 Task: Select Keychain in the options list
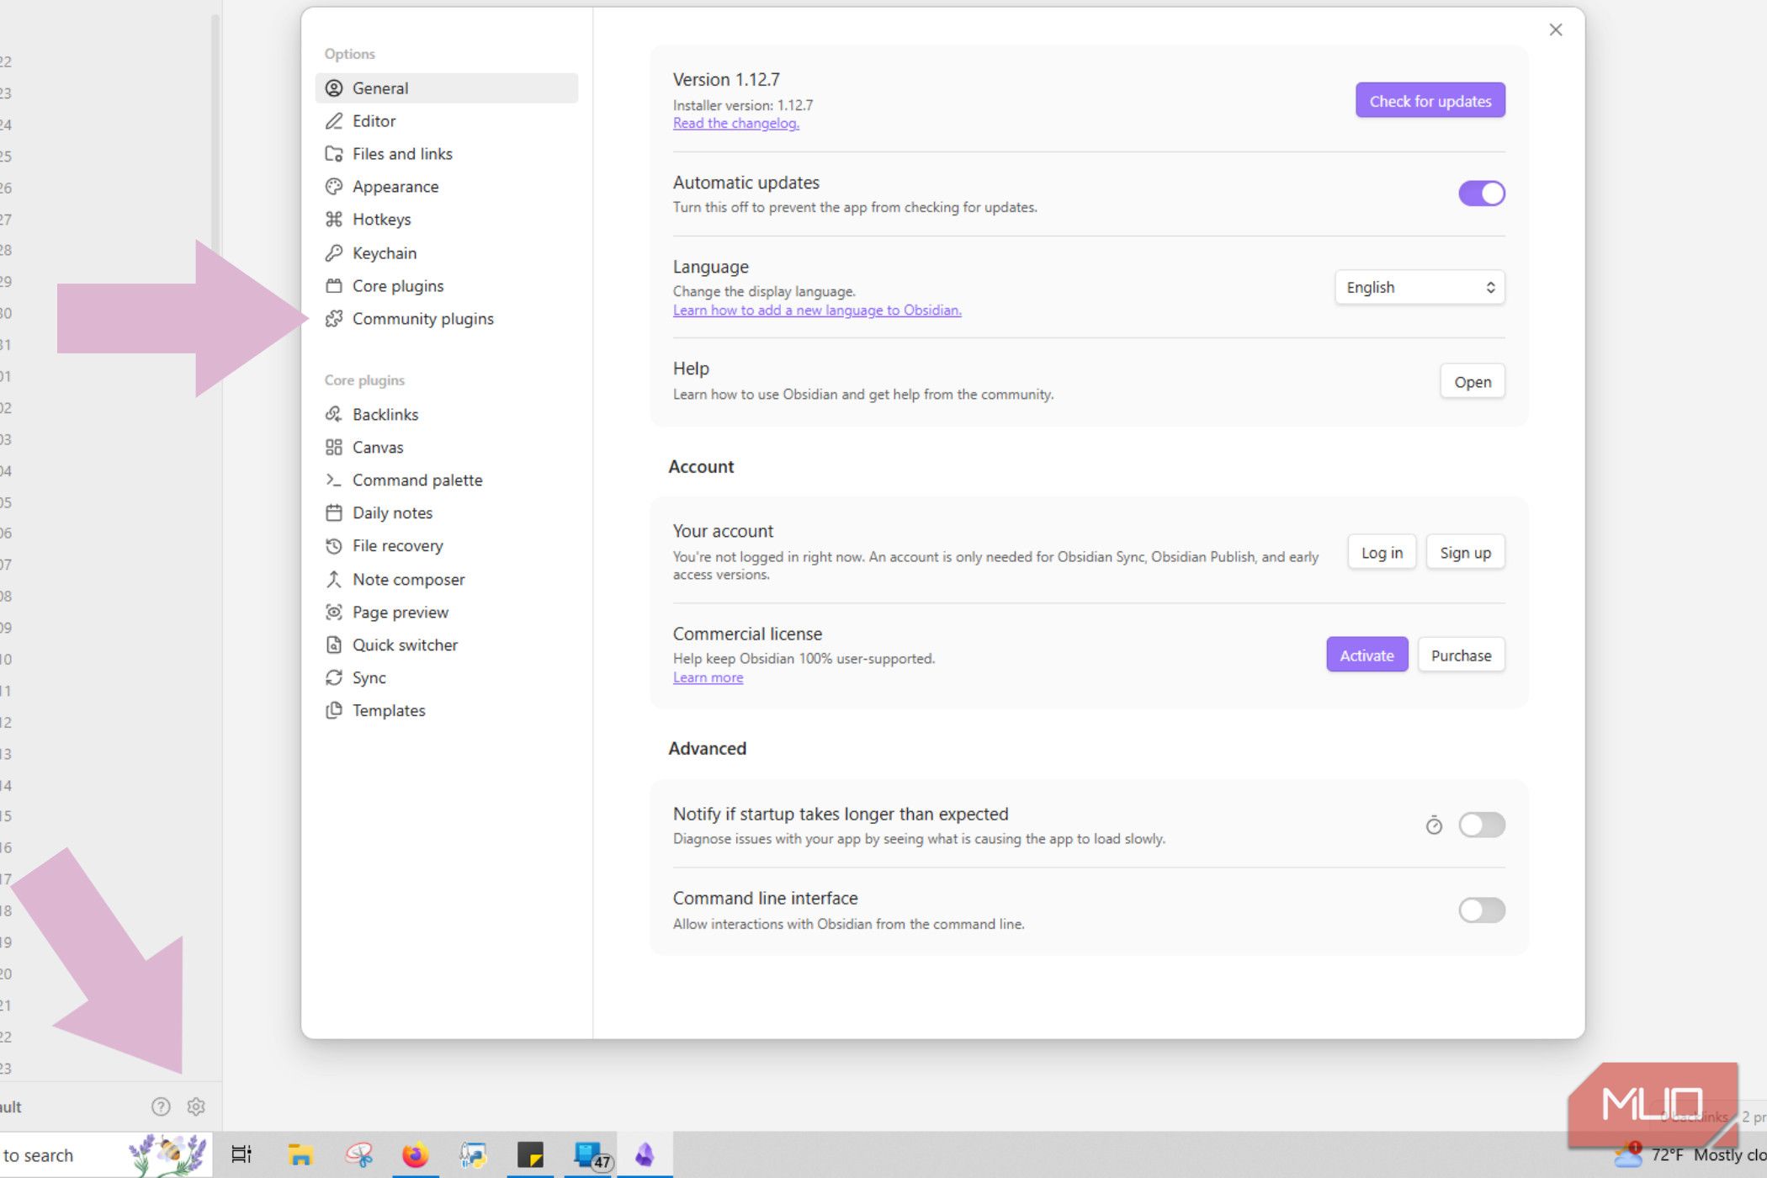coord(447,253)
